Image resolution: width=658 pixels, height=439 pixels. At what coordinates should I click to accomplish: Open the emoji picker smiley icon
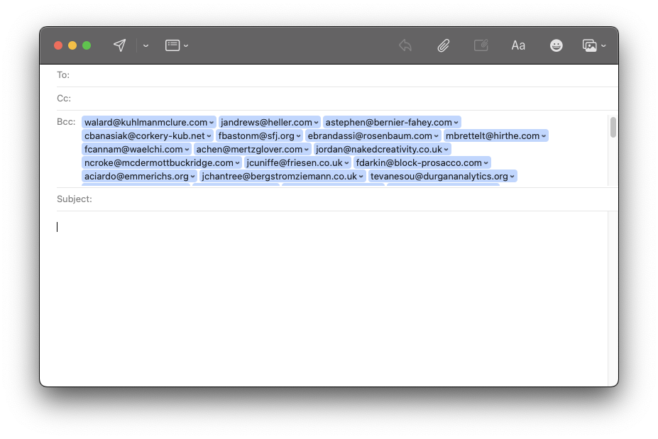[556, 45]
